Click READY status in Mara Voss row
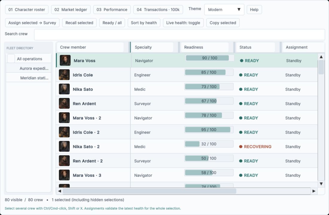 click(x=249, y=61)
